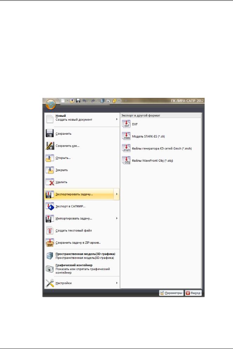
Task: Click the lightning calculation icon in quick access toolbar
Action: click(x=115, y=101)
